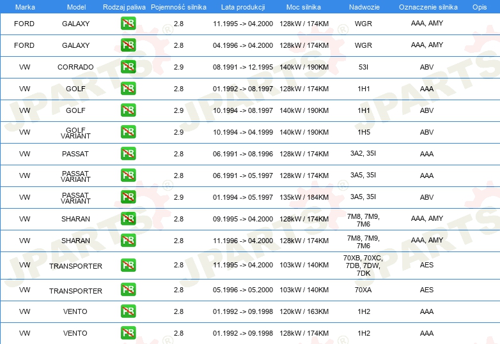Click the Opis column header
This screenshot has height=344, width=500.
tap(480, 7)
